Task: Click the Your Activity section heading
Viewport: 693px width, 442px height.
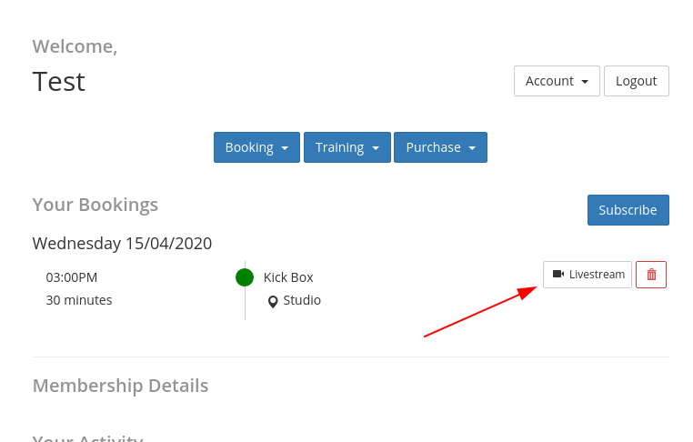Action: tap(88, 437)
